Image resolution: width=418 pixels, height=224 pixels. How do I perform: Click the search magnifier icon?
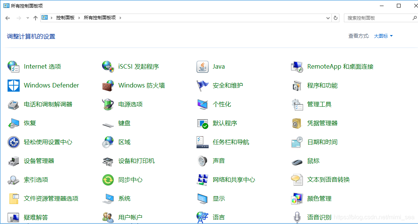[415, 18]
